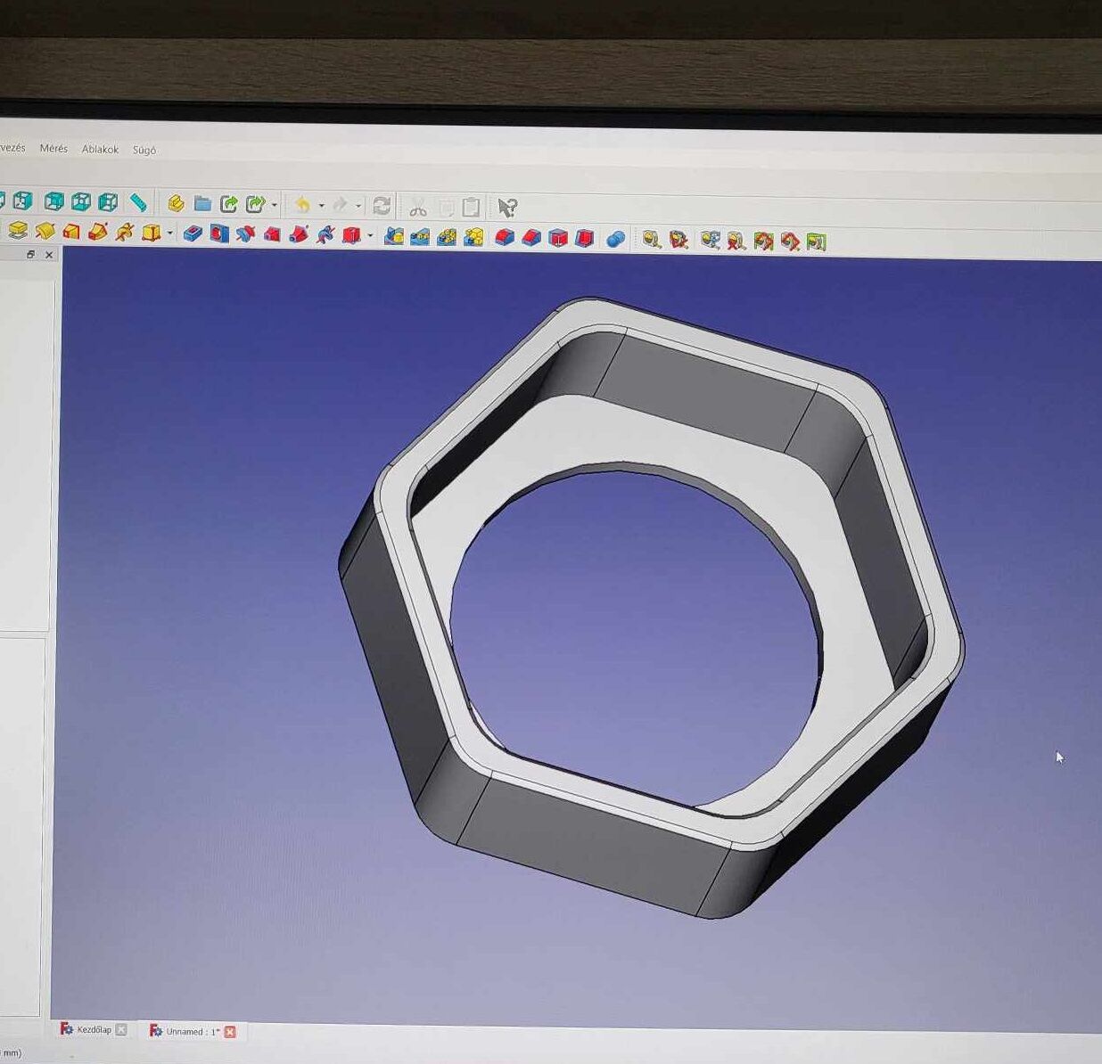Open the Ablakok menu
The width and height of the screenshot is (1102, 1064).
(100, 149)
